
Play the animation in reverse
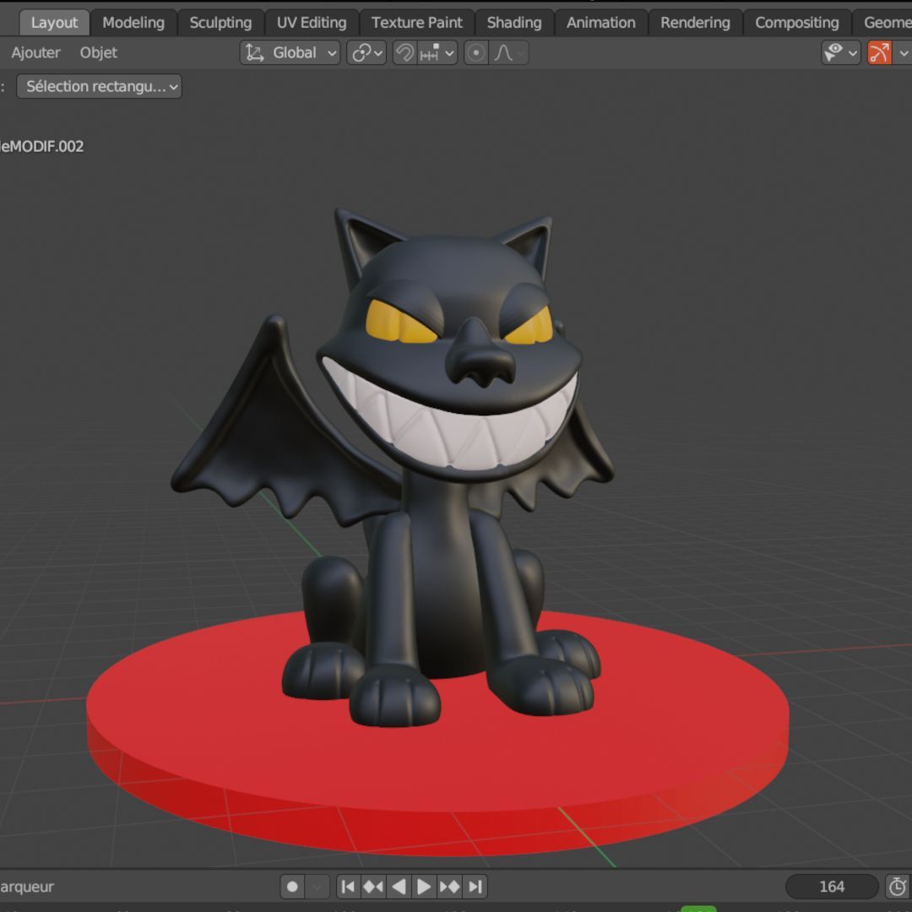click(399, 887)
